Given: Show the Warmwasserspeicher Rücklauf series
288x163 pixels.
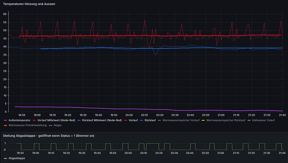Looking at the screenshot, I should (226, 120).
